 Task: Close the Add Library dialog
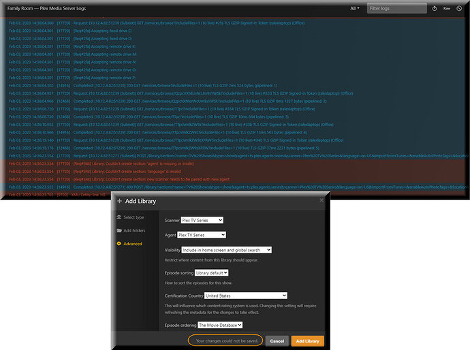[322, 200]
